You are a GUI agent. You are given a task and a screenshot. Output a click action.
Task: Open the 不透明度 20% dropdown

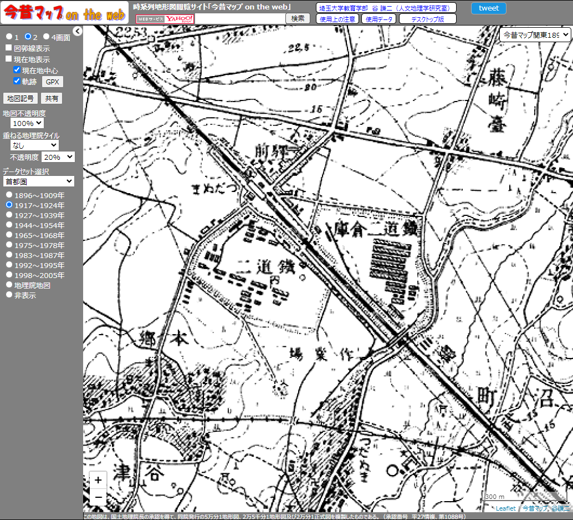point(58,157)
